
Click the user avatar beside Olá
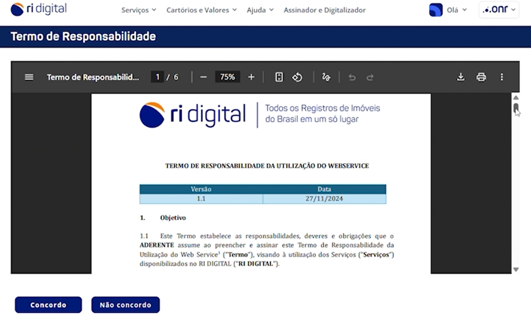[x=436, y=10]
